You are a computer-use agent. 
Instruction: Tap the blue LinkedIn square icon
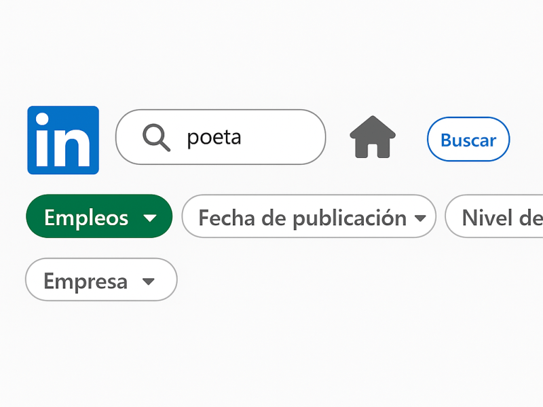[63, 139]
